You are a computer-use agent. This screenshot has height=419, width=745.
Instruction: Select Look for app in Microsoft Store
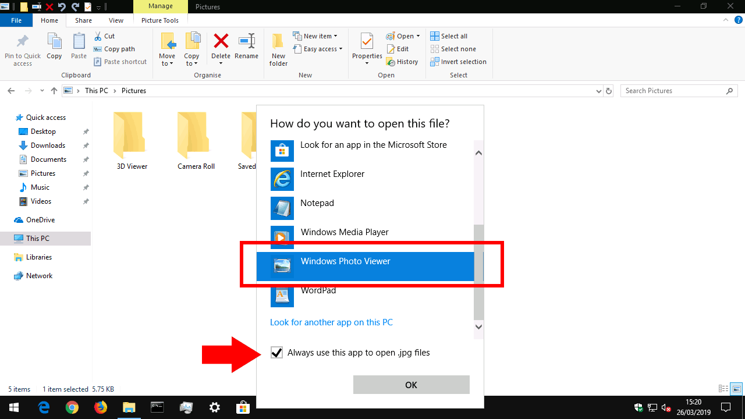[x=365, y=150]
